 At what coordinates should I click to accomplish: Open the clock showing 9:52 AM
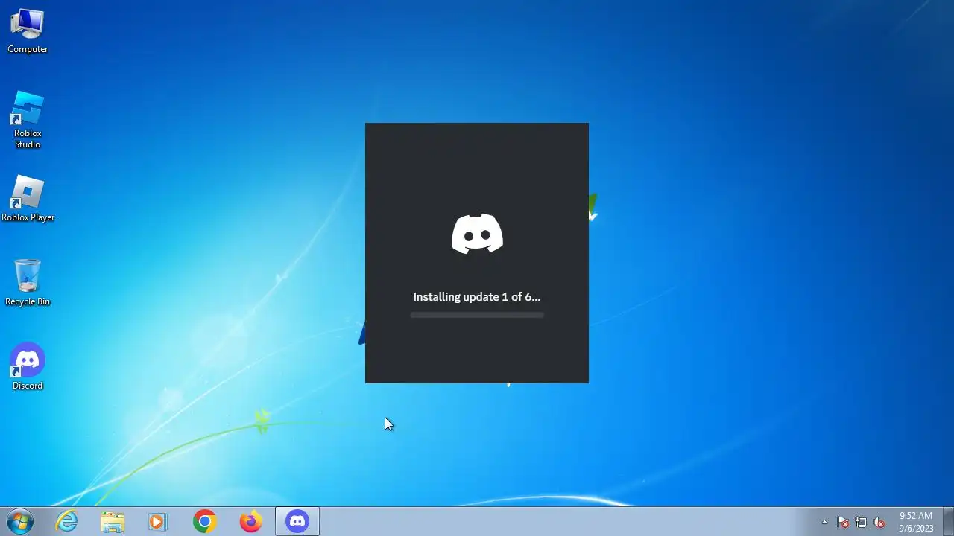pyautogui.click(x=916, y=522)
